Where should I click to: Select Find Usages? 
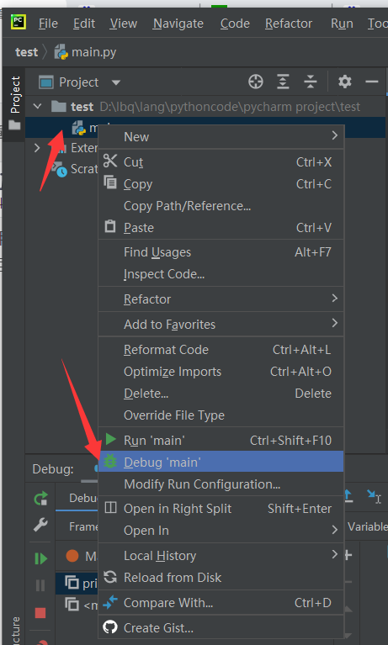click(x=221, y=252)
